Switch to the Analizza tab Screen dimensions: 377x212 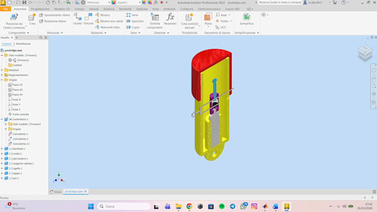tap(109, 9)
